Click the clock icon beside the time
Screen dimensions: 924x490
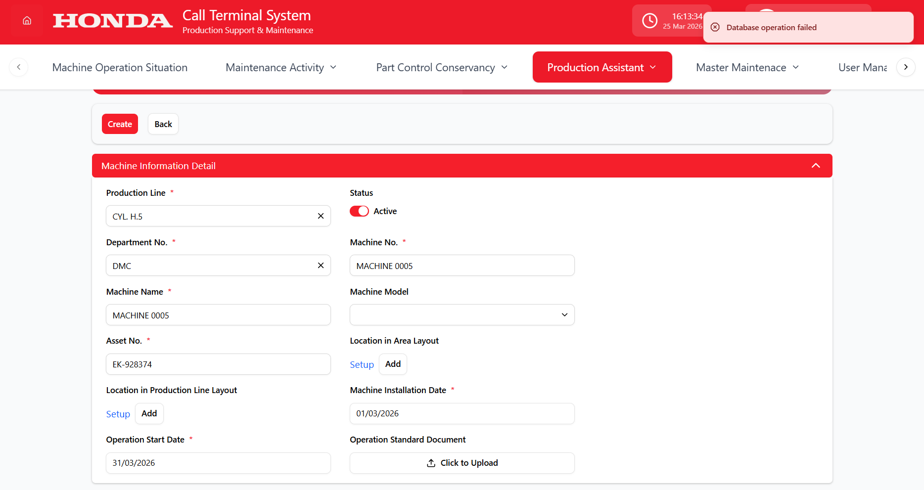click(649, 21)
